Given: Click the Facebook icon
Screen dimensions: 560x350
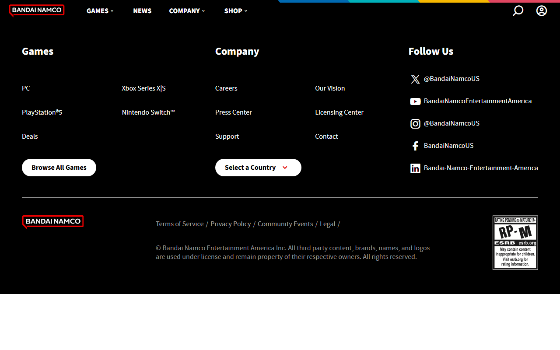Looking at the screenshot, I should (415, 146).
